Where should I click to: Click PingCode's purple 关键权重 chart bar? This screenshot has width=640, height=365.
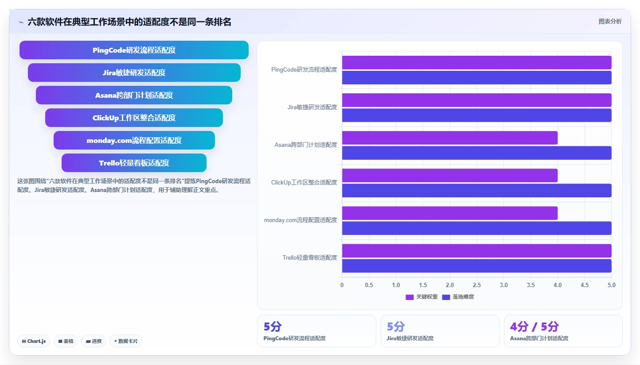pos(476,62)
